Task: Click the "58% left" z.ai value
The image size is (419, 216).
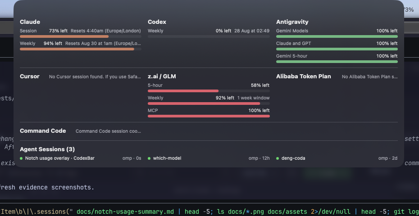Action: [260, 85]
